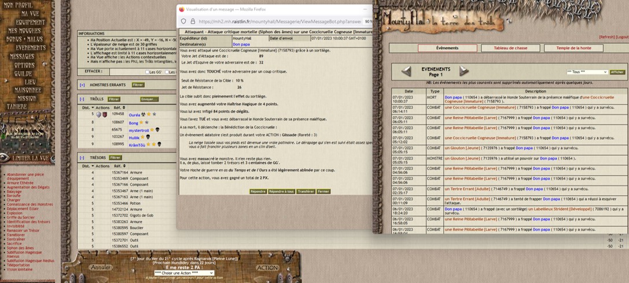This screenshot has width=629, height=283.
Task: Click the skull icon next to mystertroll
Action: point(157,130)
